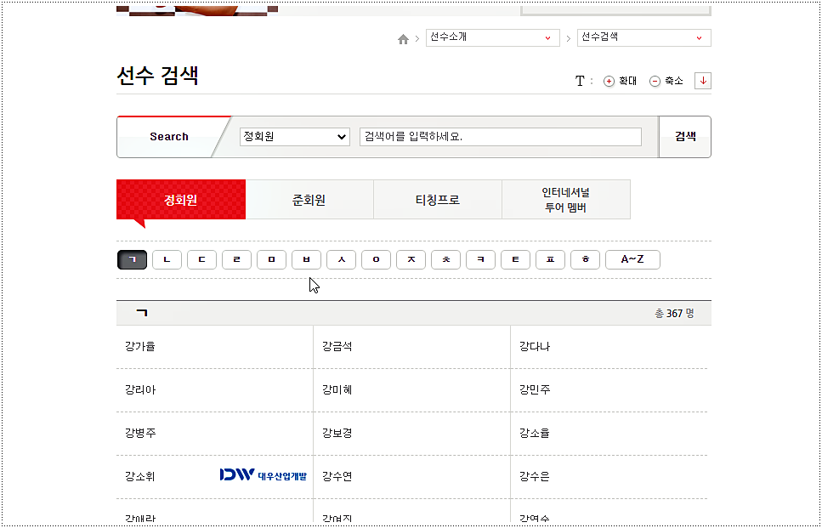This screenshot has height=528, width=822.
Task: Click the 검색 search button
Action: [x=685, y=137]
